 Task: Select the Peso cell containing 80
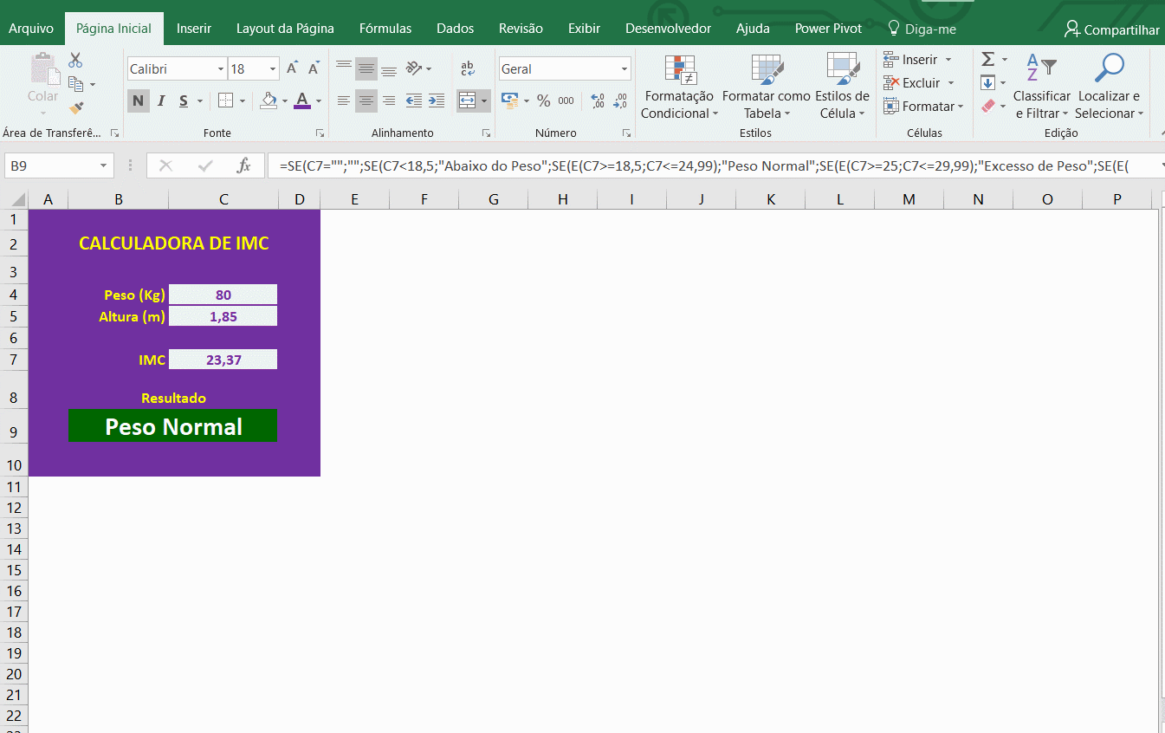(x=223, y=295)
